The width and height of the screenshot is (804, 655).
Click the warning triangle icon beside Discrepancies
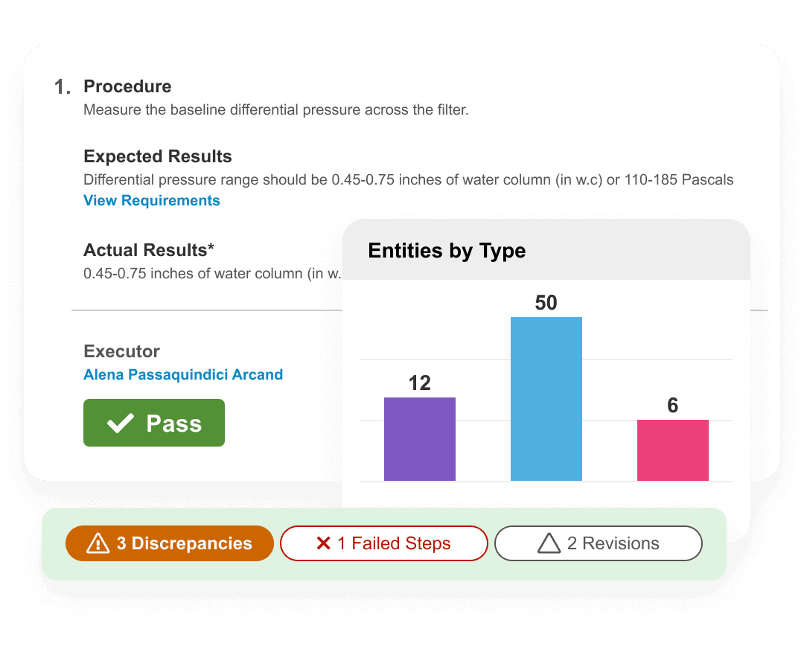point(98,543)
